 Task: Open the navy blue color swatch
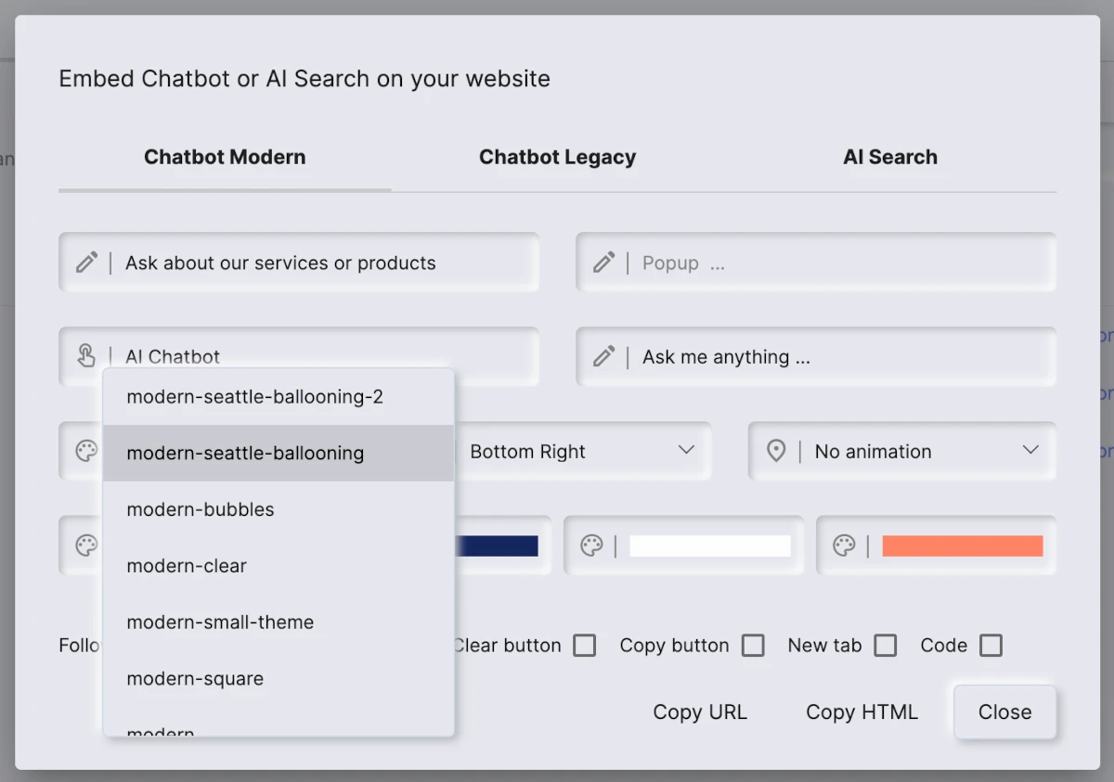coord(498,545)
